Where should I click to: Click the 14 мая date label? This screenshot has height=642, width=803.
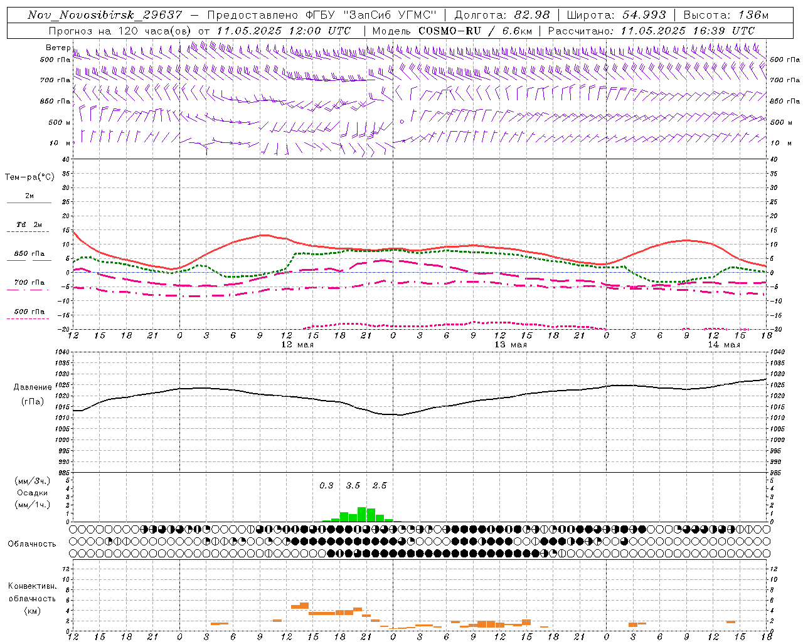point(724,344)
